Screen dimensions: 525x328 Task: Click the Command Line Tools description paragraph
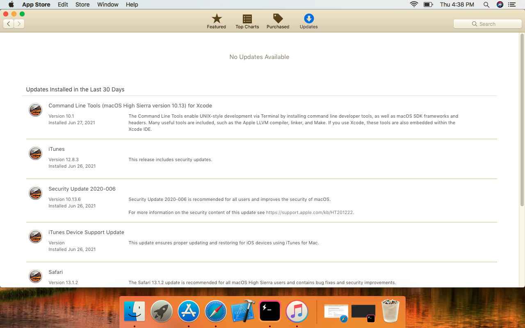click(293, 123)
